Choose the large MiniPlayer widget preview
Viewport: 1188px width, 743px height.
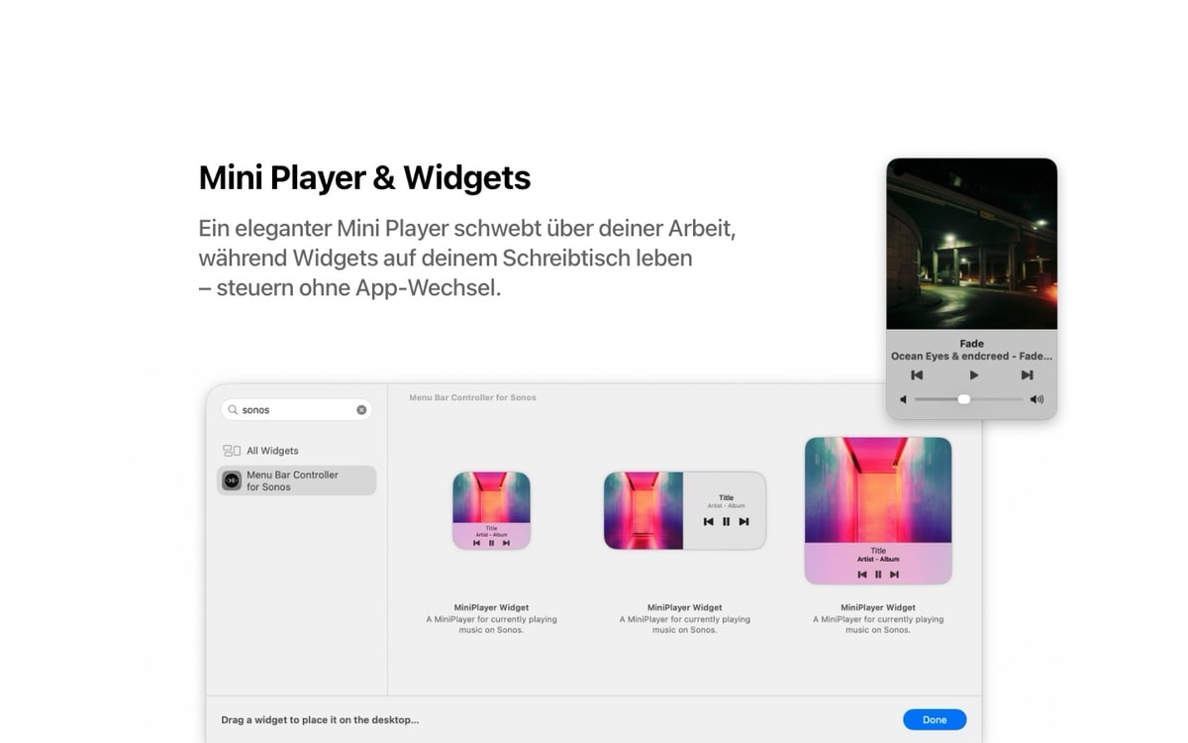click(x=878, y=510)
